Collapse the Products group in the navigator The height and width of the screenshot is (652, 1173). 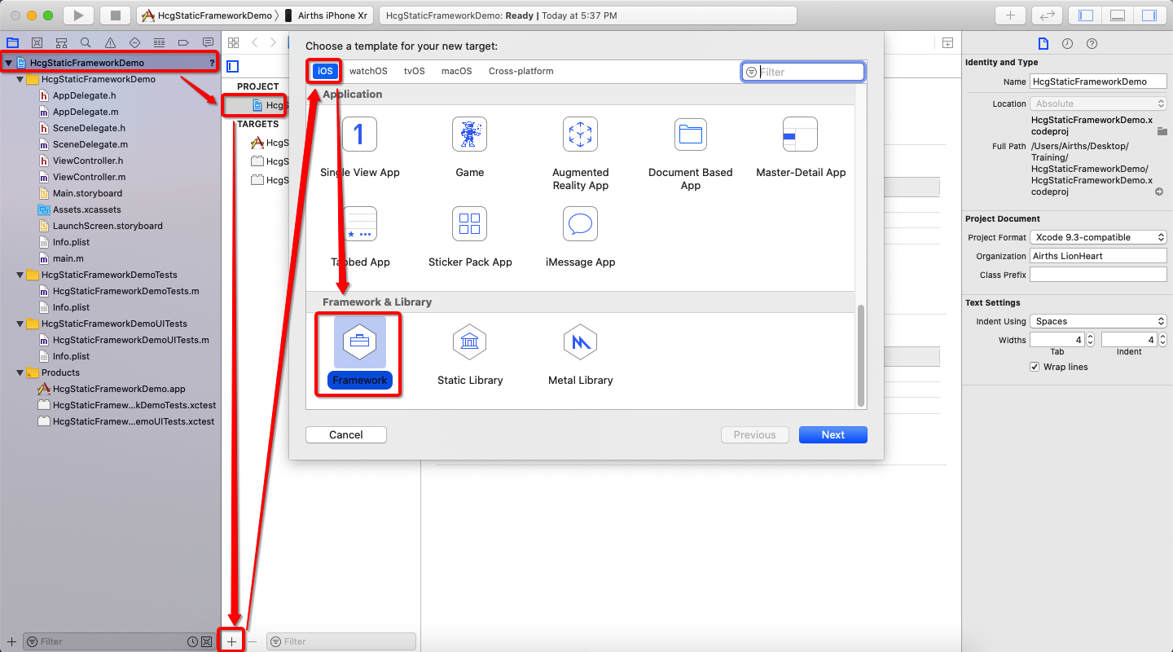pyautogui.click(x=19, y=372)
